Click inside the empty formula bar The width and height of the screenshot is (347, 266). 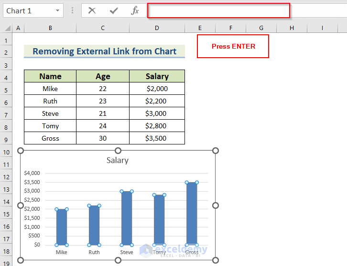pos(218,10)
